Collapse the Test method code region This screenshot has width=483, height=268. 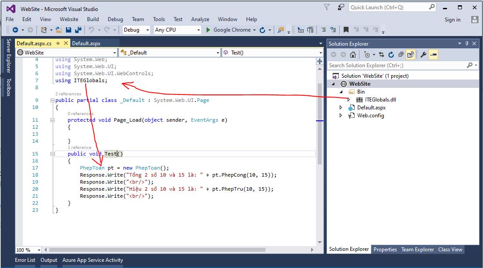pyautogui.click(x=52, y=154)
